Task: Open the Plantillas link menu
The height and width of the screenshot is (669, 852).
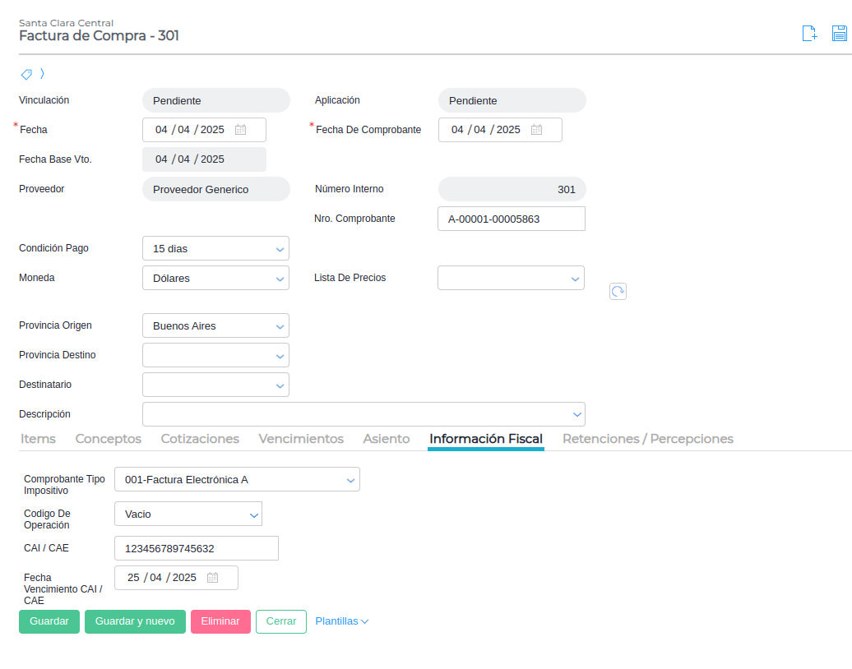Action: 341,621
